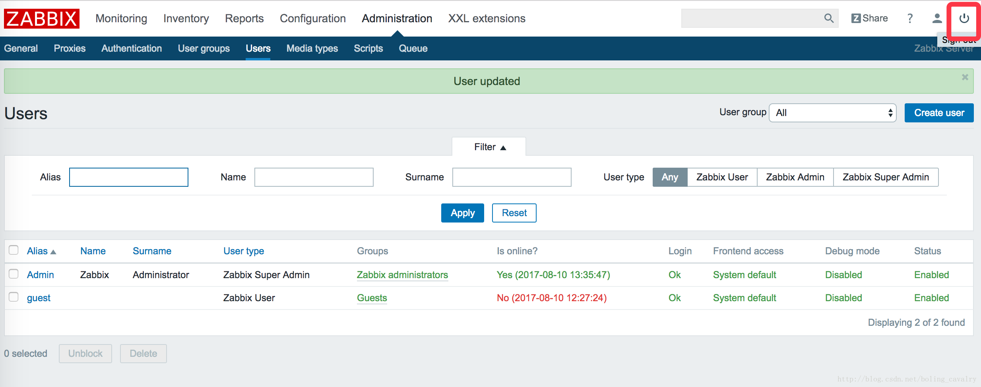This screenshot has height=387, width=981.
Task: Tick the select-all users checkbox
Action: click(x=14, y=250)
